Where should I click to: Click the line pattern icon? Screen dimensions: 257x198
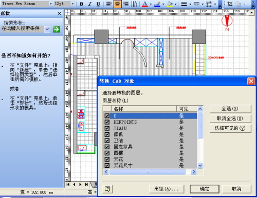click(x=196, y=4)
